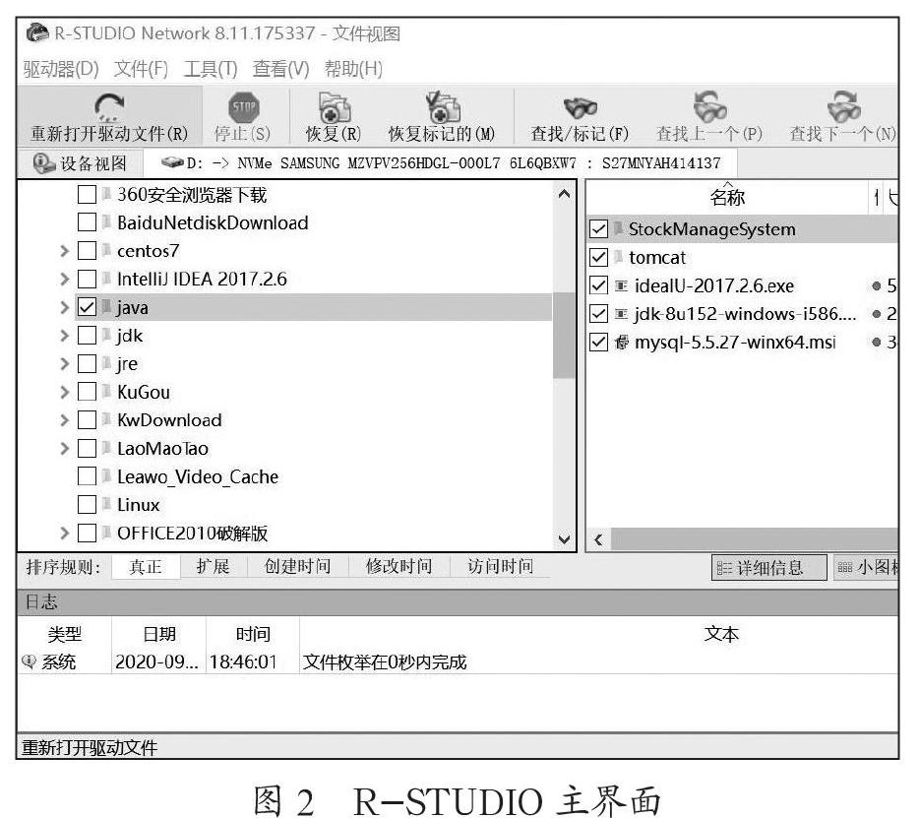The height and width of the screenshot is (818, 920).
Task: Click folder tree scrollbar down arrow
Action: click(x=564, y=538)
